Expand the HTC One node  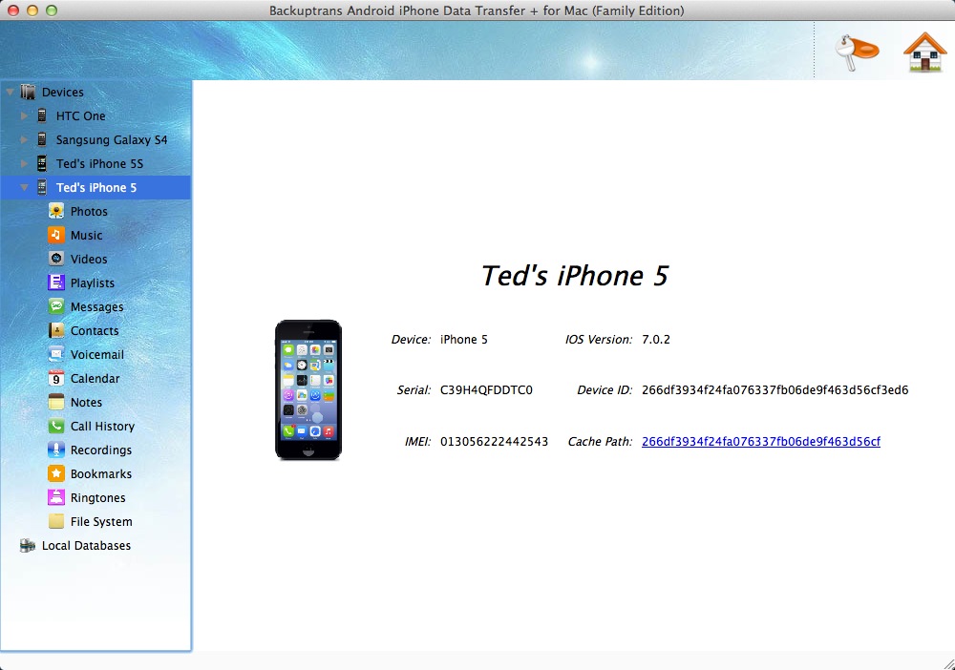click(24, 115)
